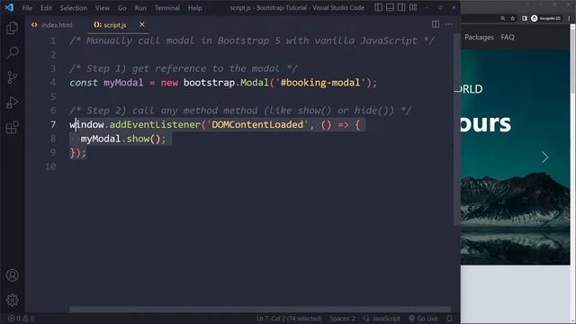Open the Run and Debug view

pyautogui.click(x=12, y=103)
